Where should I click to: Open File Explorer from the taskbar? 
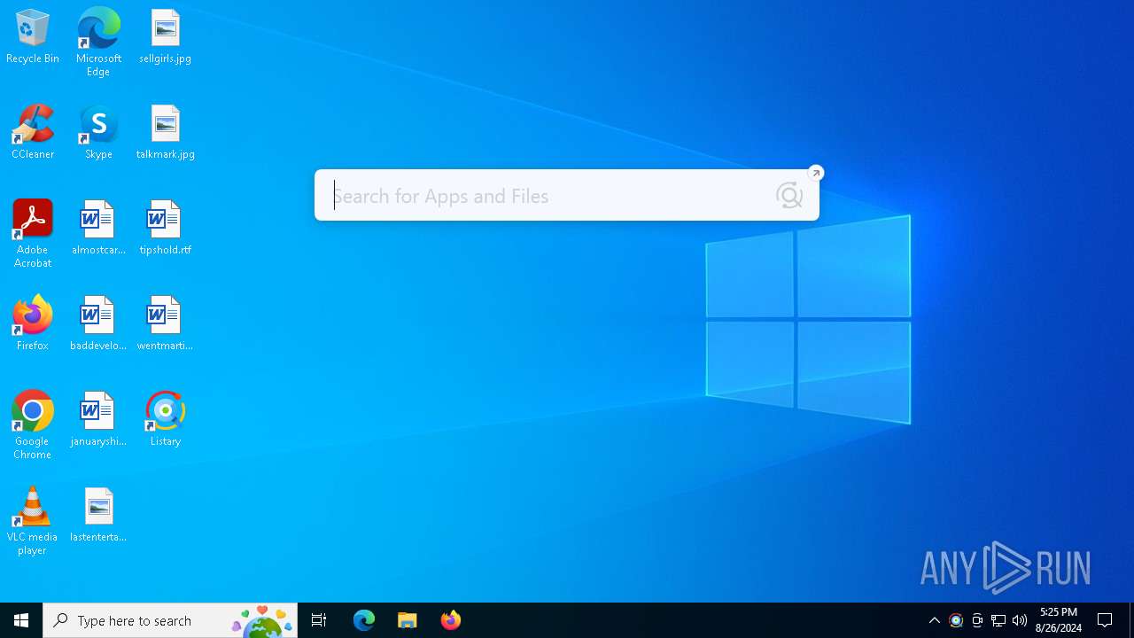408,620
